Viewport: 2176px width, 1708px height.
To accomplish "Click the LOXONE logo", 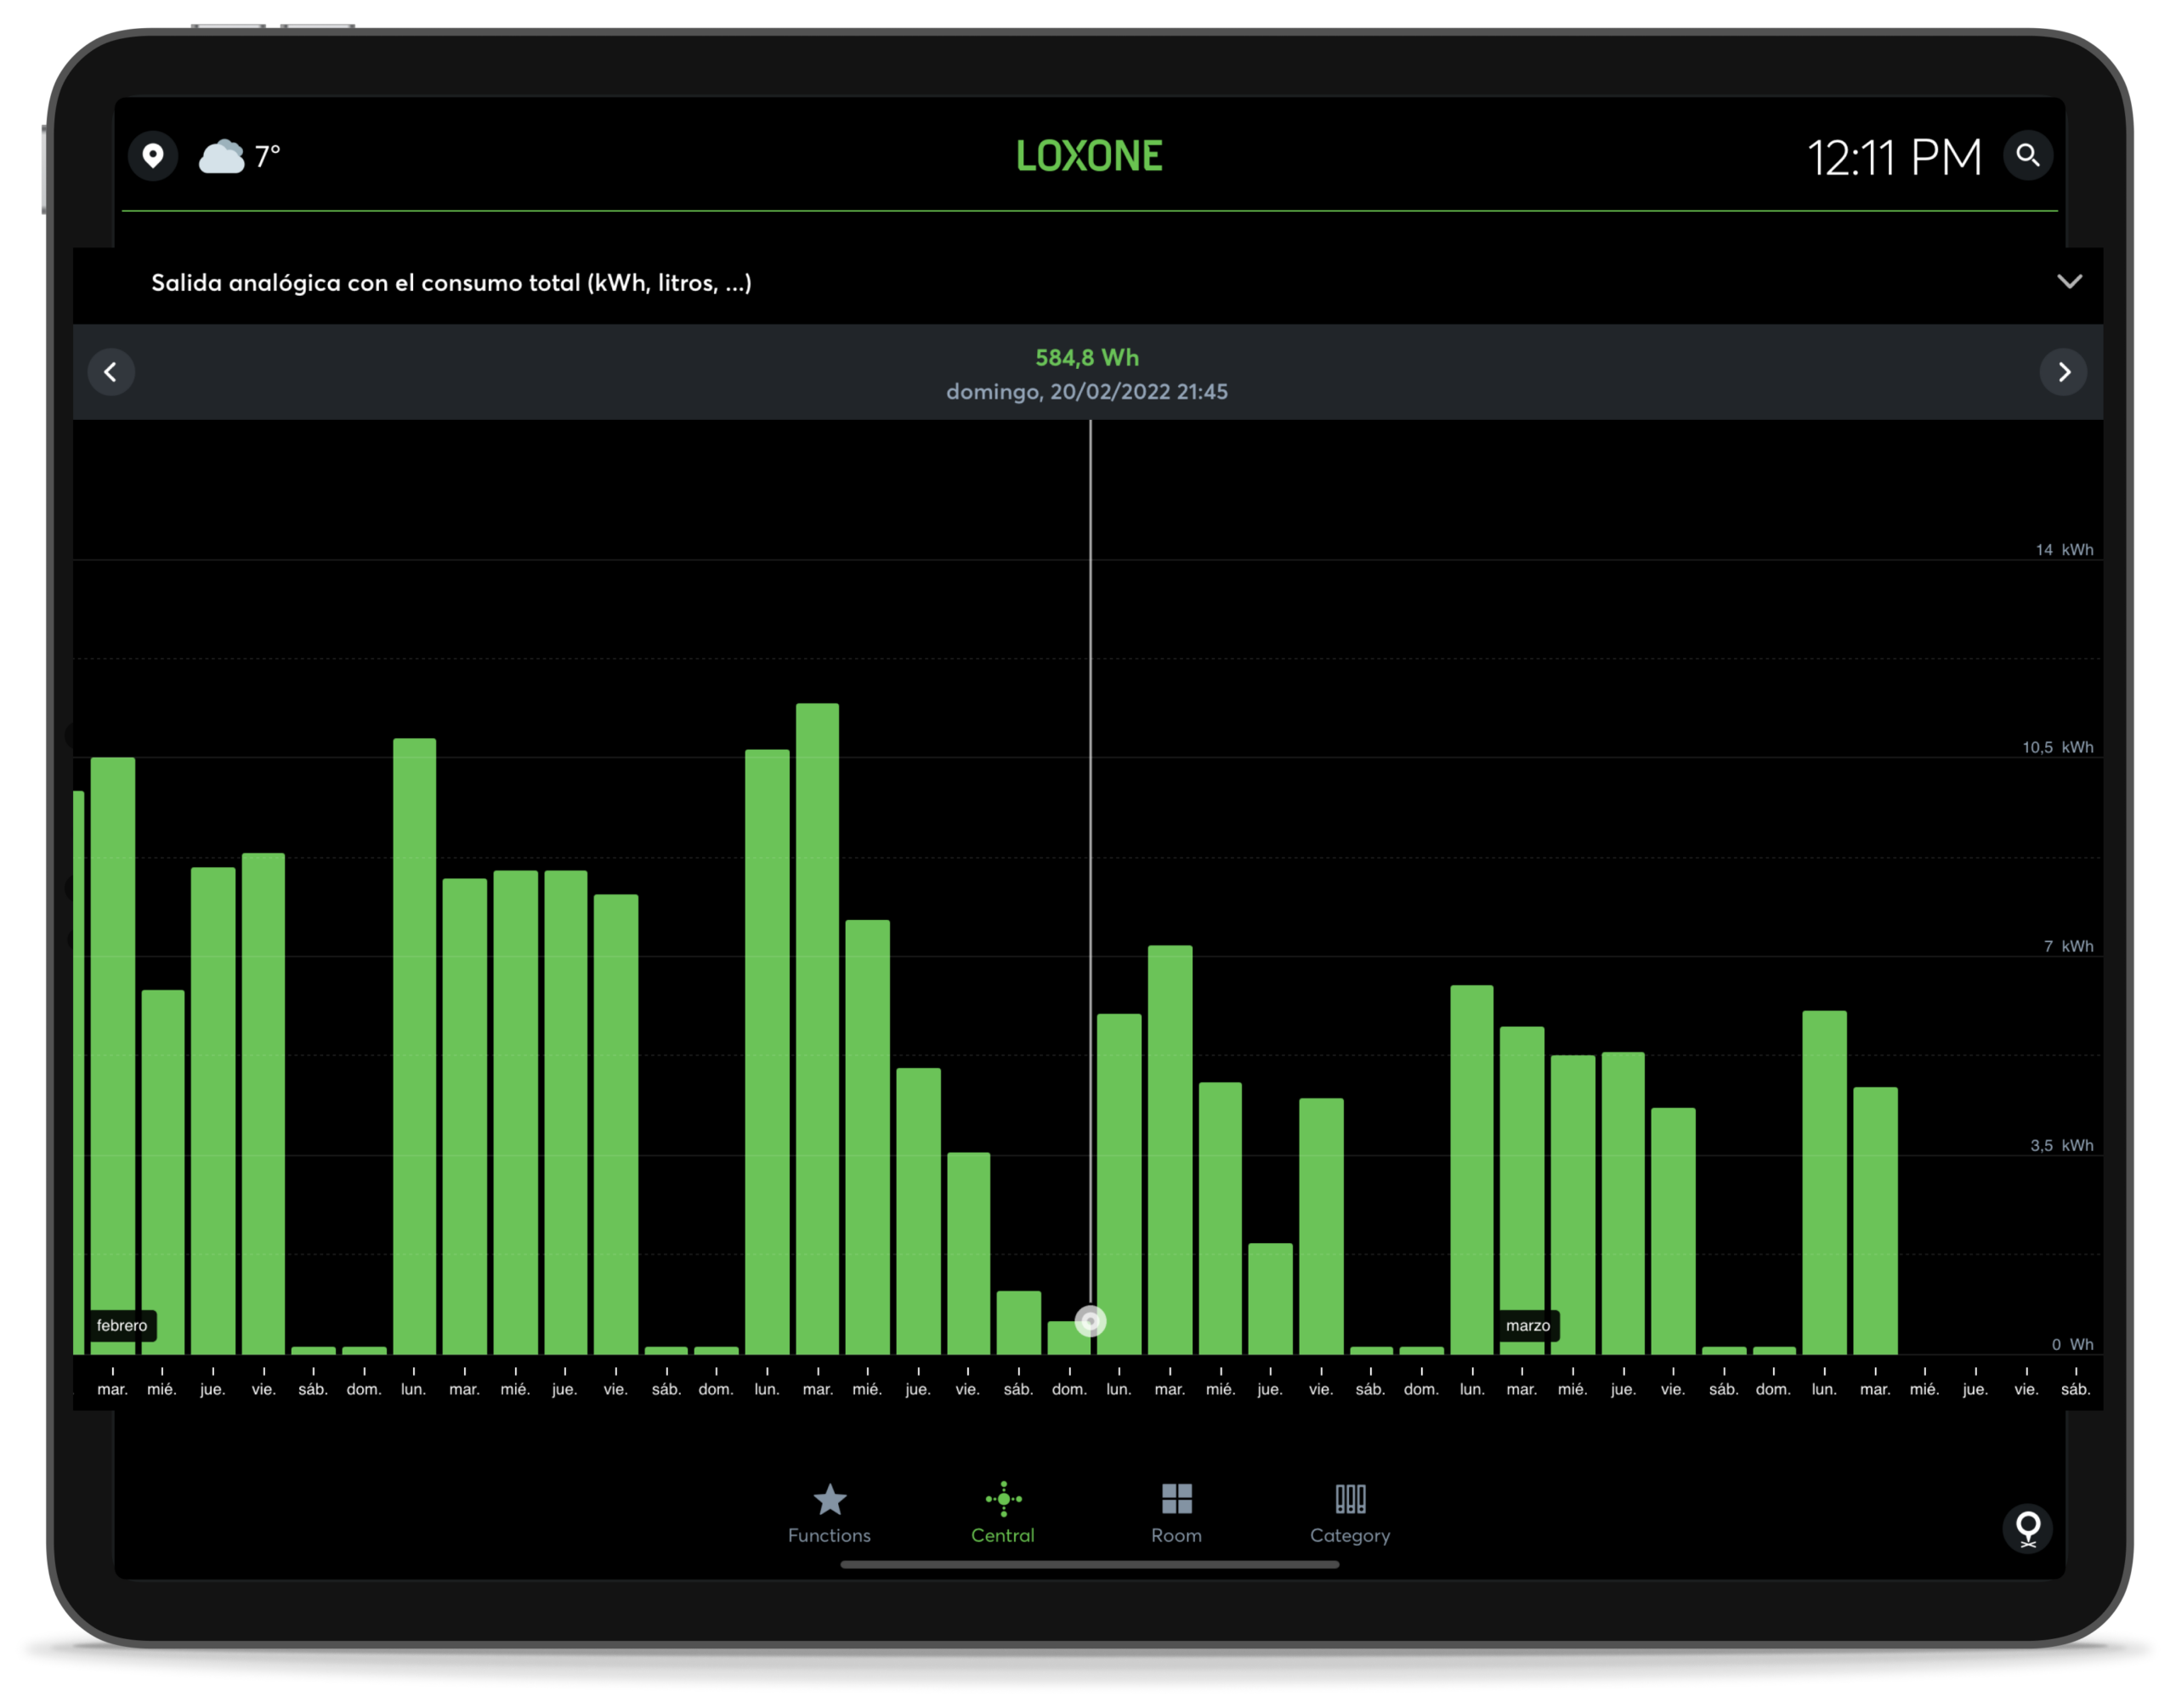I will coord(1089,156).
